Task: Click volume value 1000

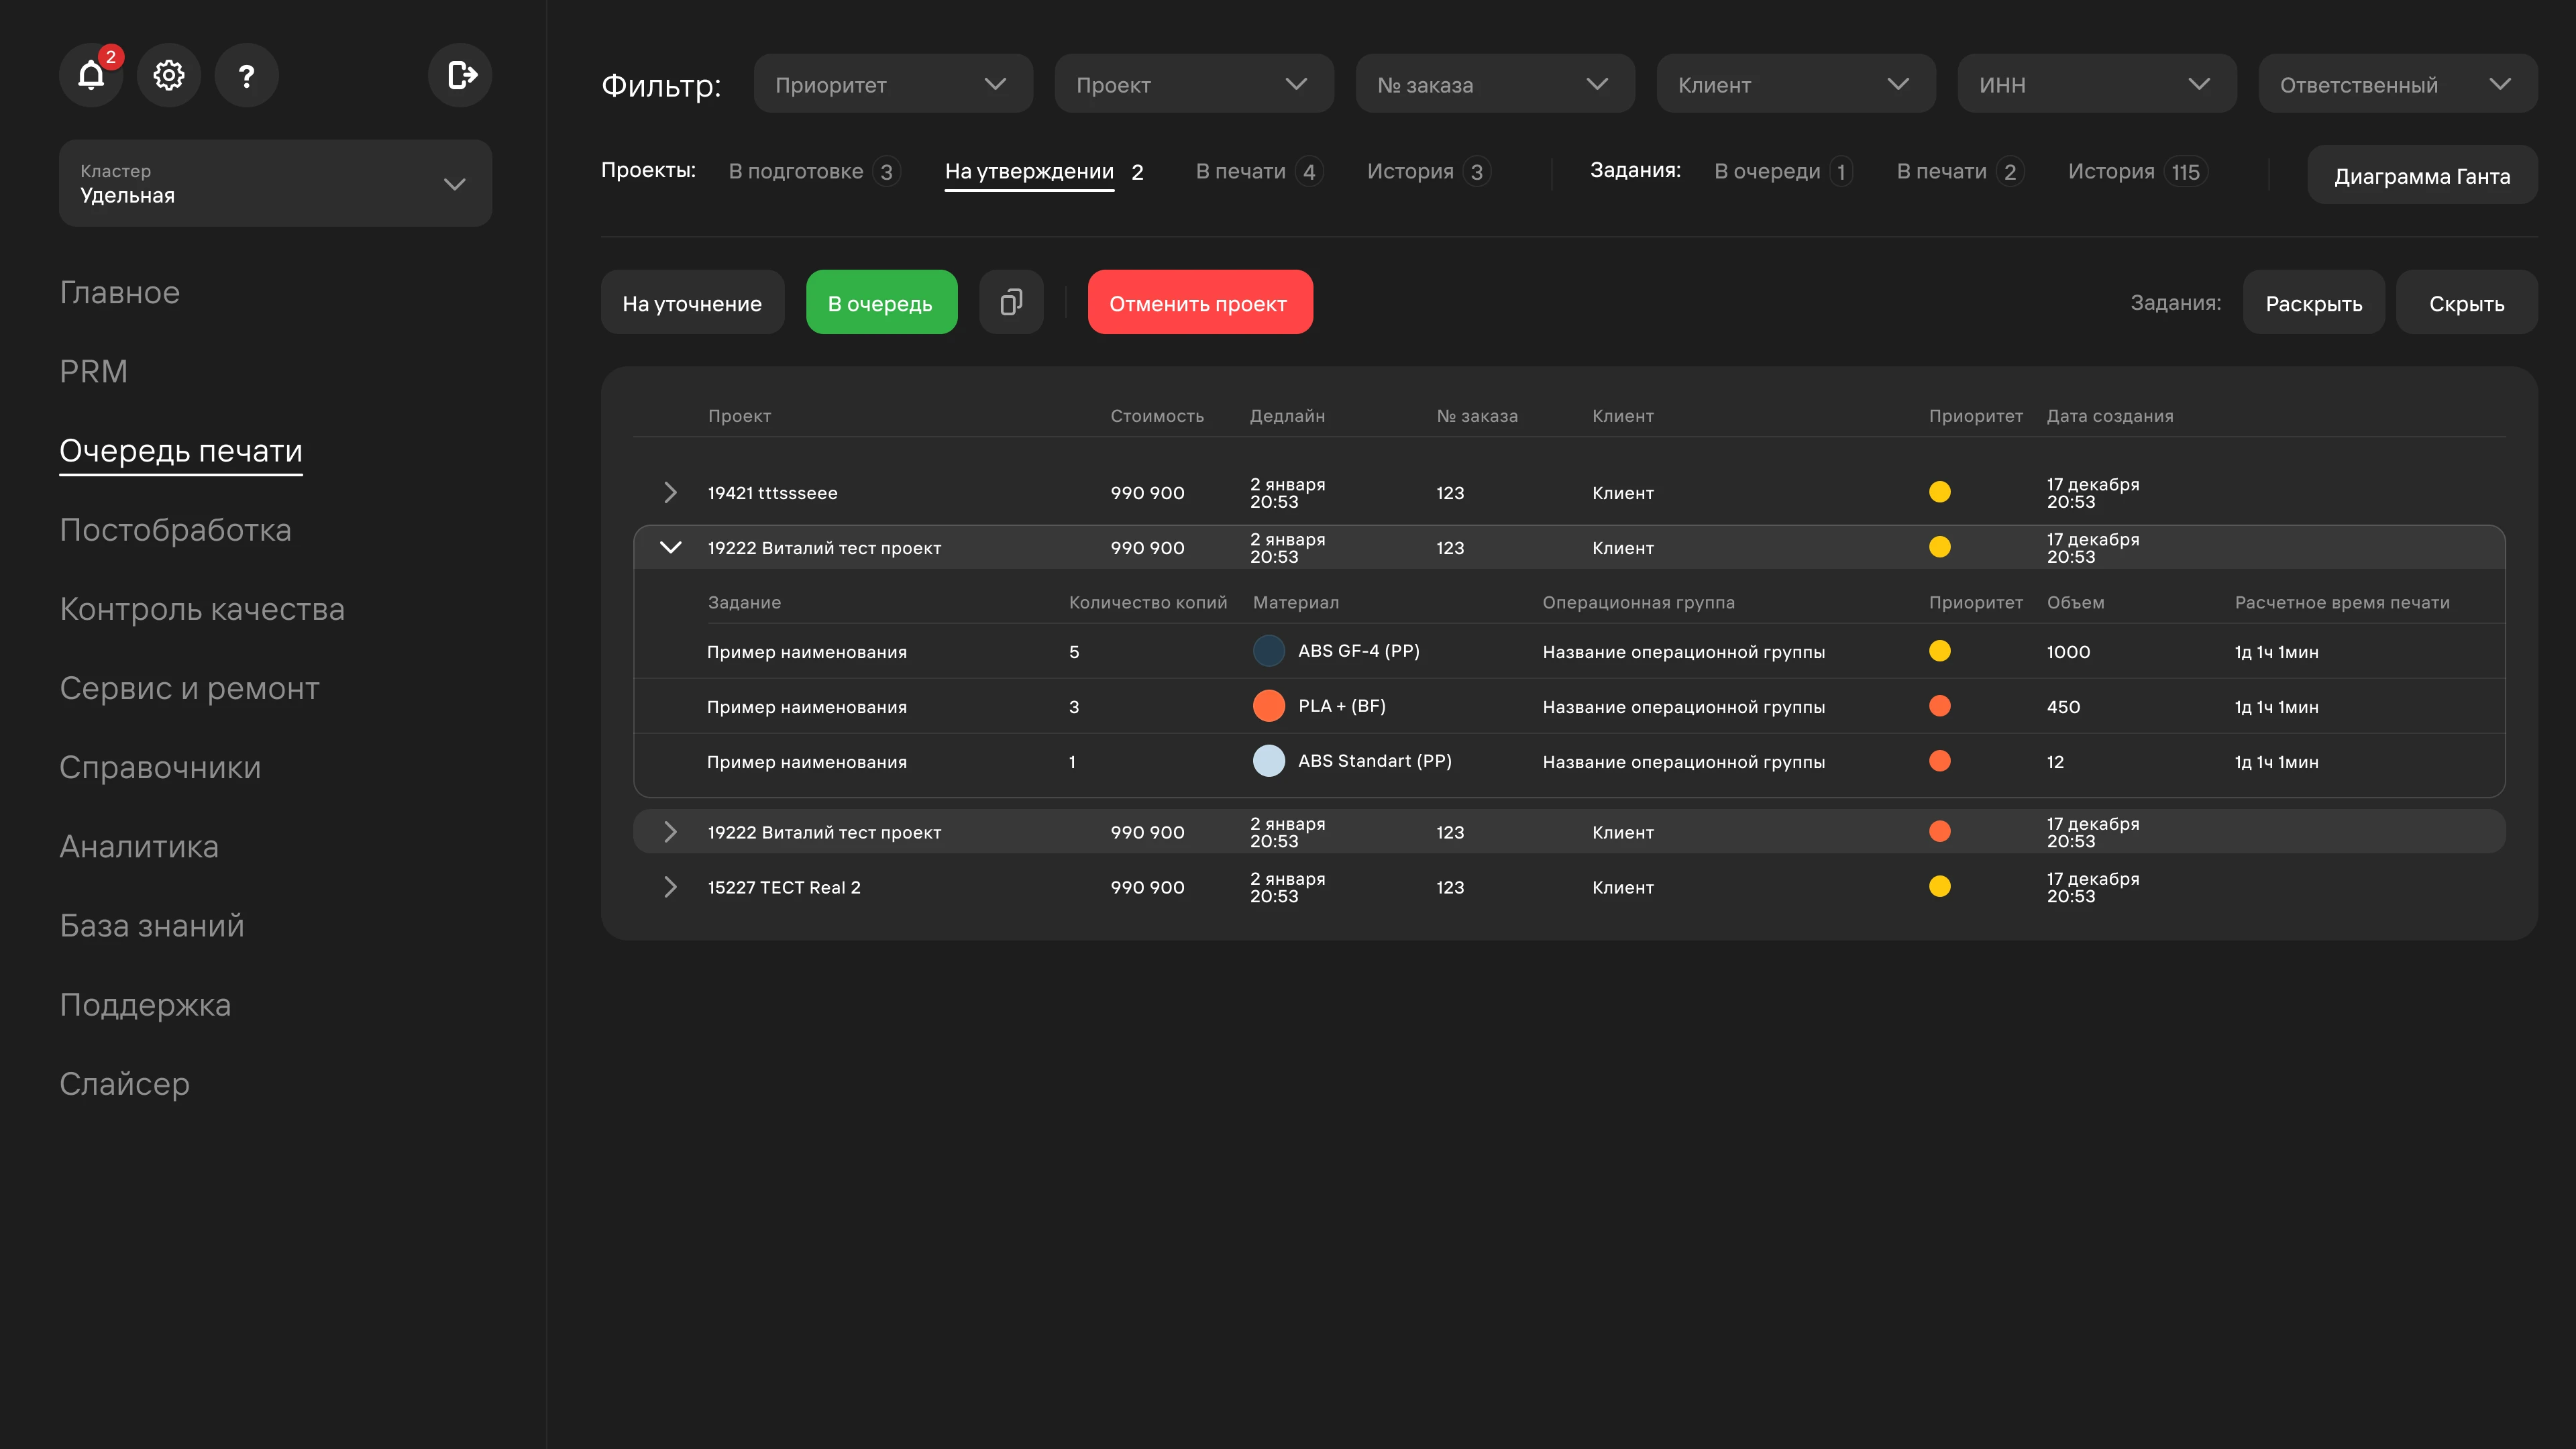Action: [2068, 652]
